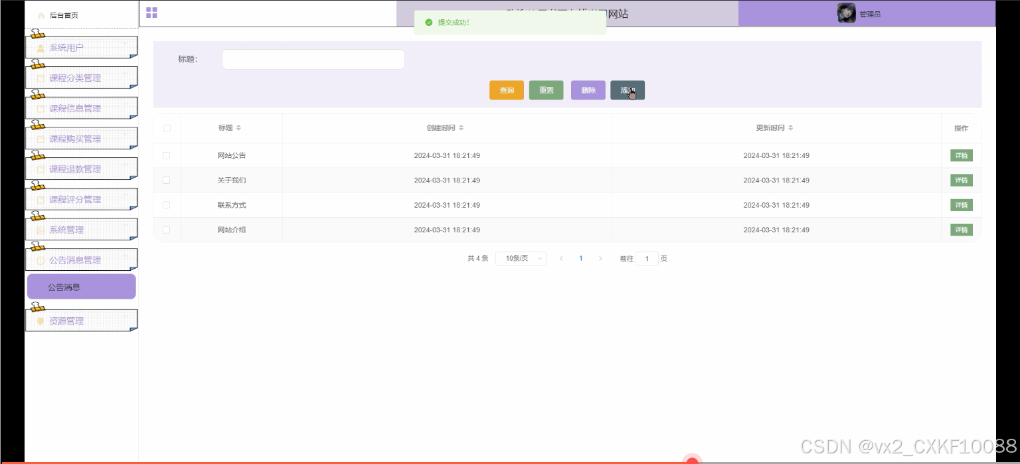
Task: Click the 关于我们 title cell
Action: click(x=232, y=180)
